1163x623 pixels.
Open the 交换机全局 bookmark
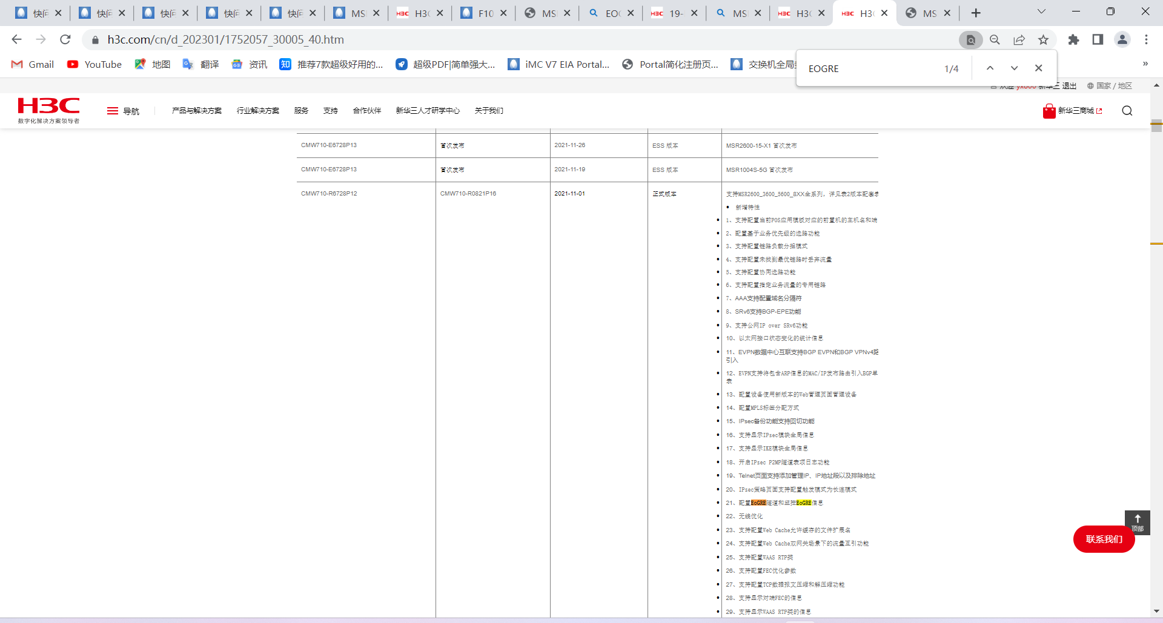click(763, 64)
